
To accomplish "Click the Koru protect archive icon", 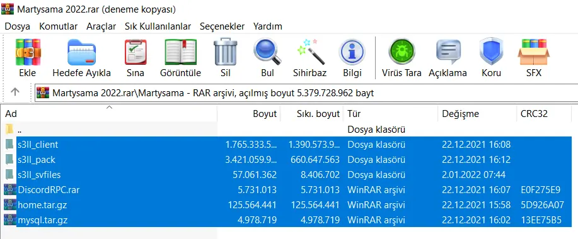I will [x=491, y=52].
